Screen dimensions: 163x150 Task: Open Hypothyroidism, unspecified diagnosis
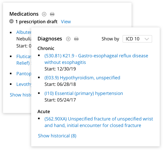tap(82, 78)
